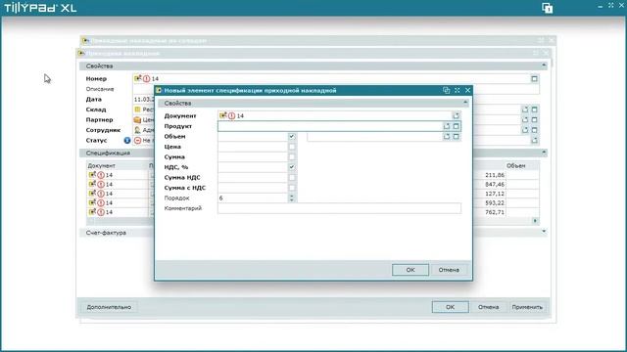Click the Порядок spinner arrows
Image resolution: width=627 pixels, height=352 pixels.
tap(292, 198)
